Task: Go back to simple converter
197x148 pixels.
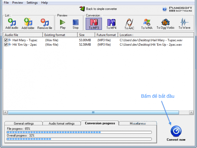Action: click(98, 9)
